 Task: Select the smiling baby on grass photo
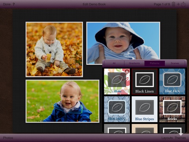point(63,101)
